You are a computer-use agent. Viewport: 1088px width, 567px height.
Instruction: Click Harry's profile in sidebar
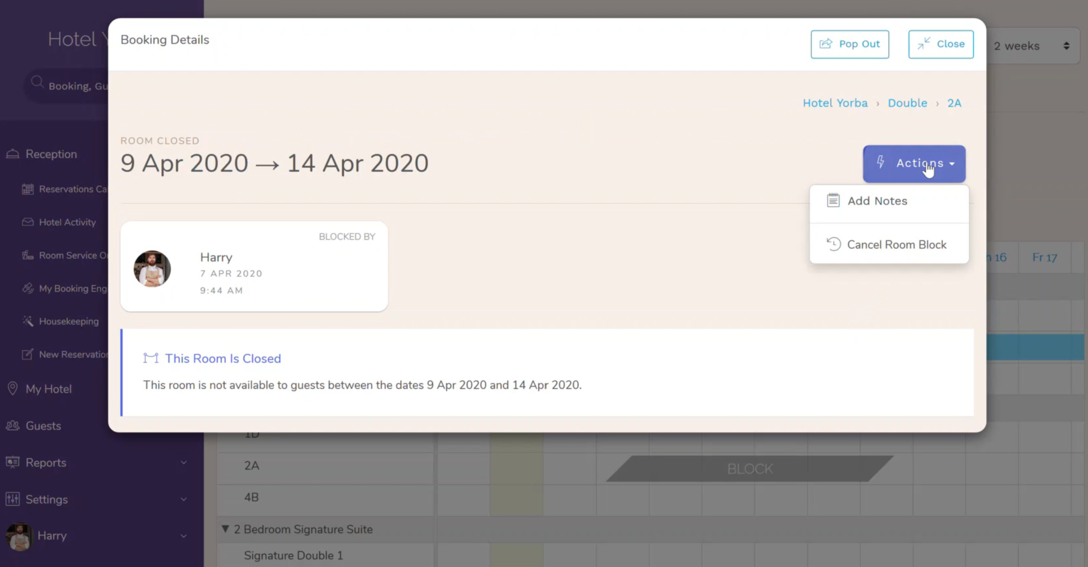[52, 535]
